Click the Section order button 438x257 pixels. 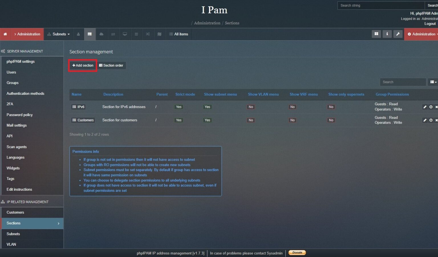coord(111,65)
